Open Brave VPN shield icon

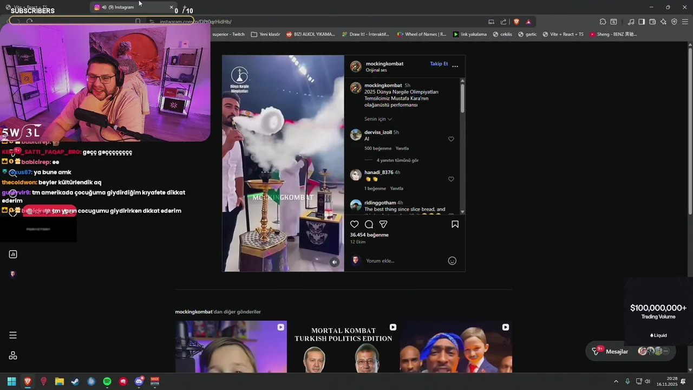(x=674, y=22)
